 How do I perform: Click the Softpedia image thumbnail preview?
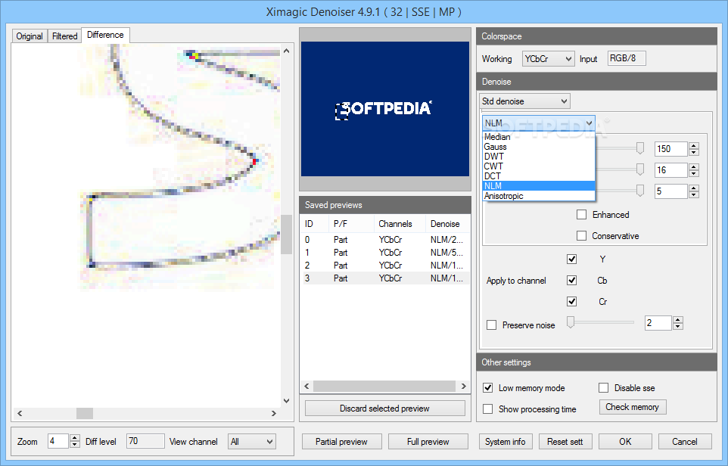(x=385, y=109)
